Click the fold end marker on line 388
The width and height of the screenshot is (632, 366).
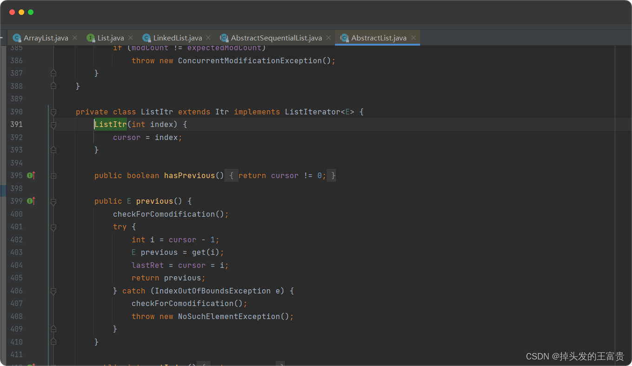point(53,86)
